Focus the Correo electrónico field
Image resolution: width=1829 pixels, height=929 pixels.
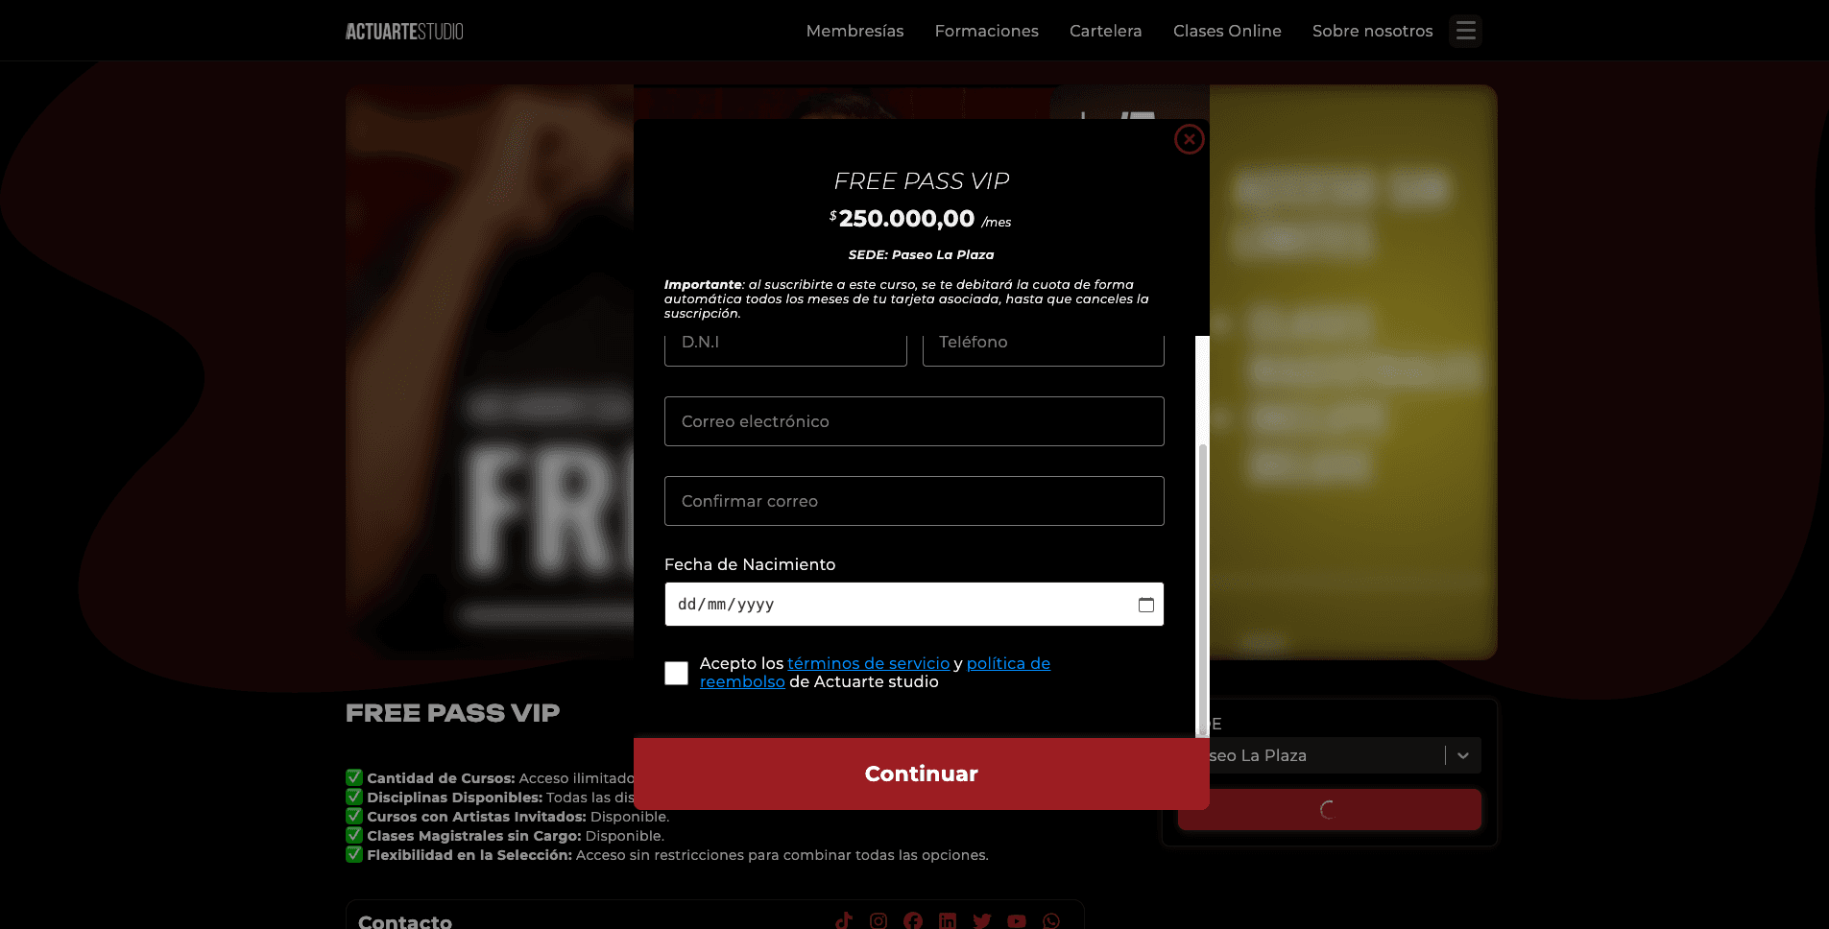[914, 421]
